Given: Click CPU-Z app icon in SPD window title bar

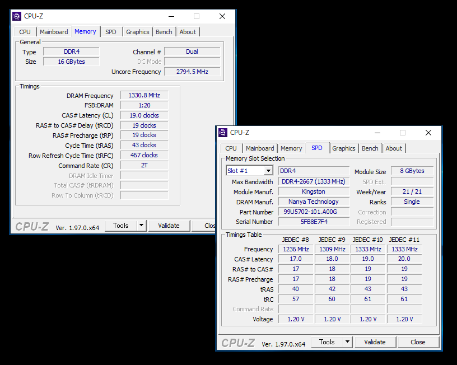Looking at the screenshot, I should [x=223, y=133].
